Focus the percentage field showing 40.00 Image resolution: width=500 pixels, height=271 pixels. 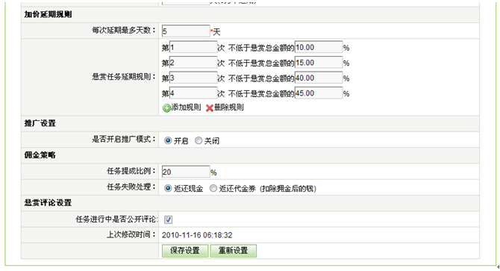pos(319,78)
